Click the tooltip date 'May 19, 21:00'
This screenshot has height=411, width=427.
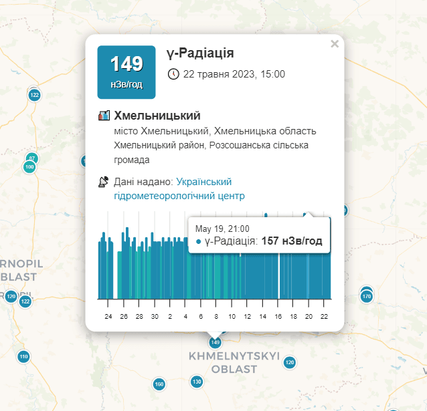(222, 229)
